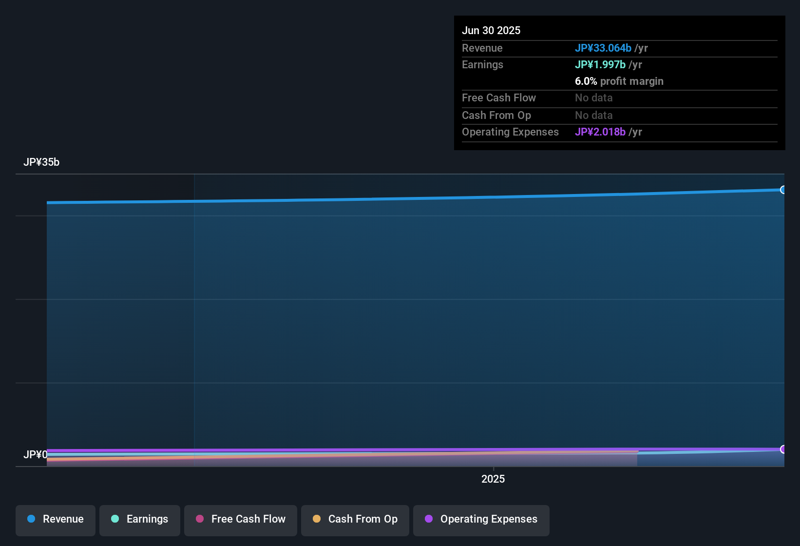This screenshot has height=546, width=800.
Task: Click the orange Cash From Op legend dot
Action: point(317,519)
